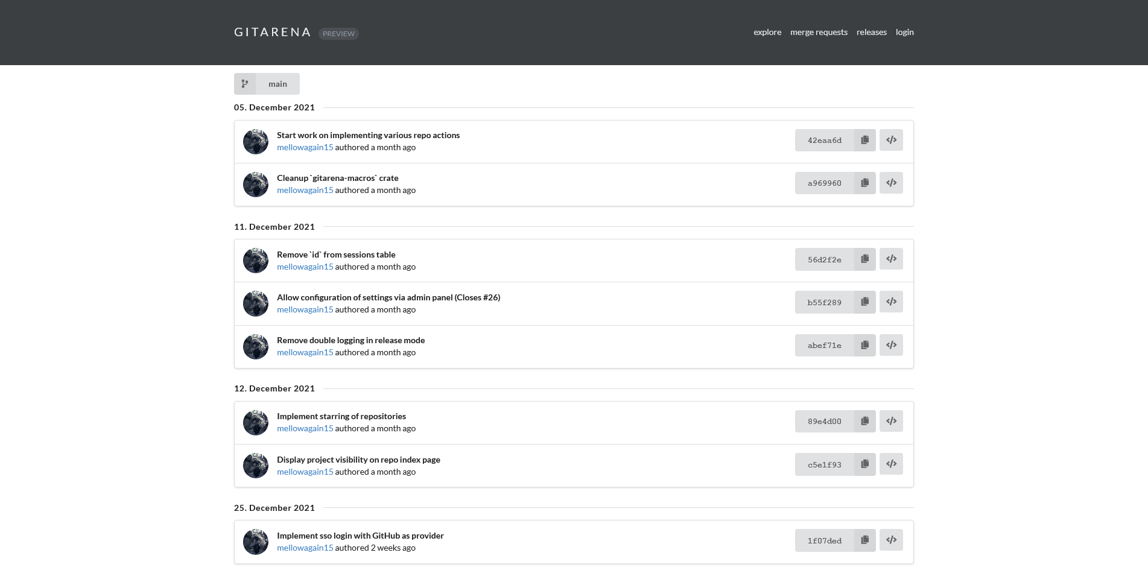Copy commit hash a969960 to clipboard
This screenshot has height=576, width=1148.
(x=864, y=183)
